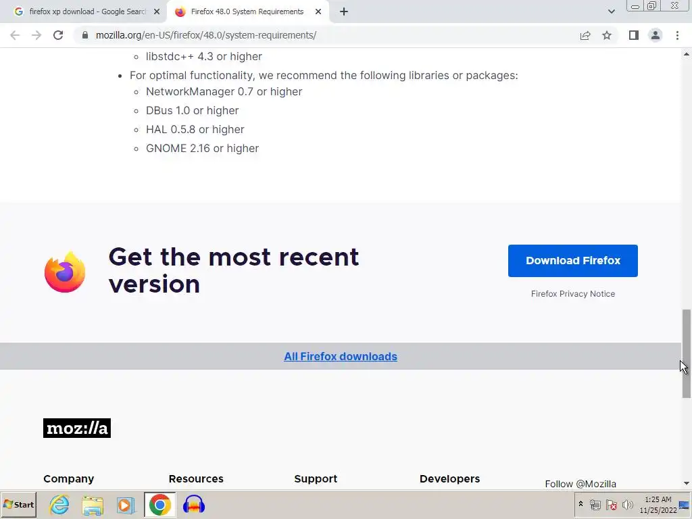Click the scrollbar up arrow
The width and height of the screenshot is (692, 519).
coord(687,54)
